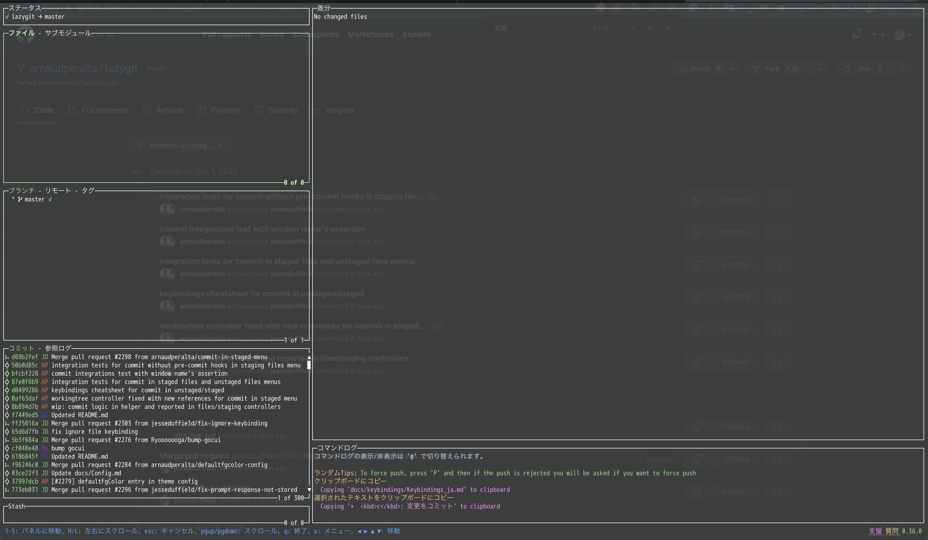
Task: Click the commits panel scrollbar thumb
Action: [309, 365]
